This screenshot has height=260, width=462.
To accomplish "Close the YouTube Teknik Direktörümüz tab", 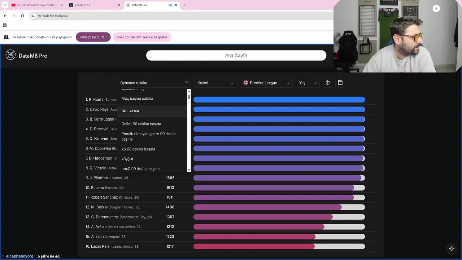I will [61, 5].
